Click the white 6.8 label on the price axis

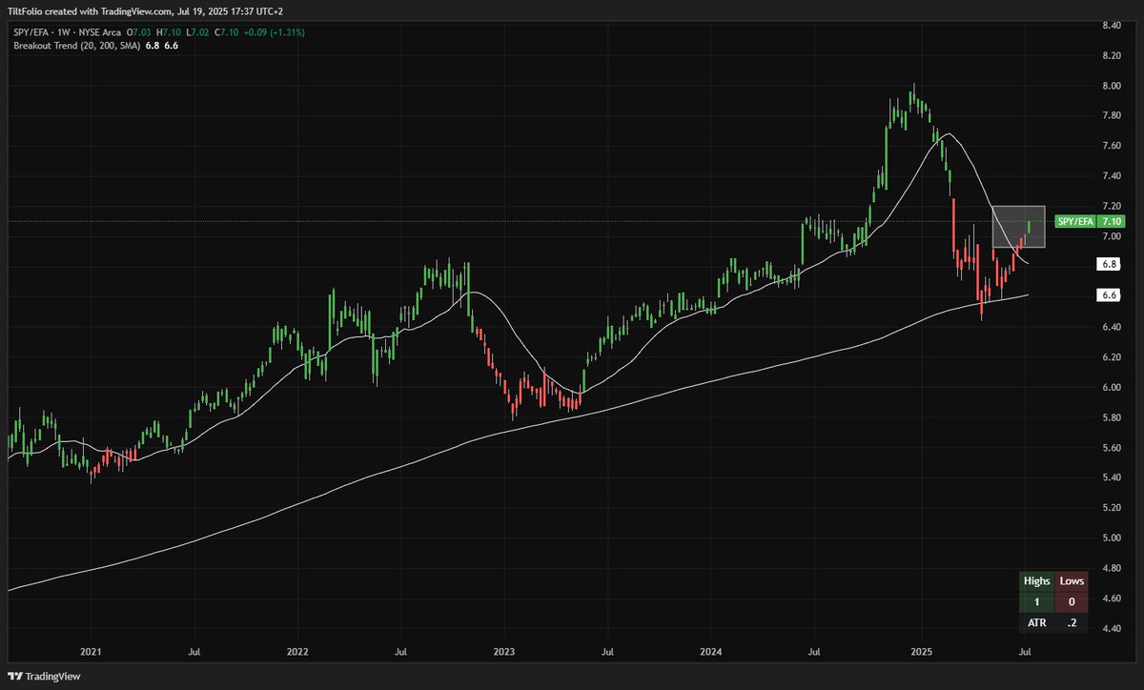tap(1109, 265)
